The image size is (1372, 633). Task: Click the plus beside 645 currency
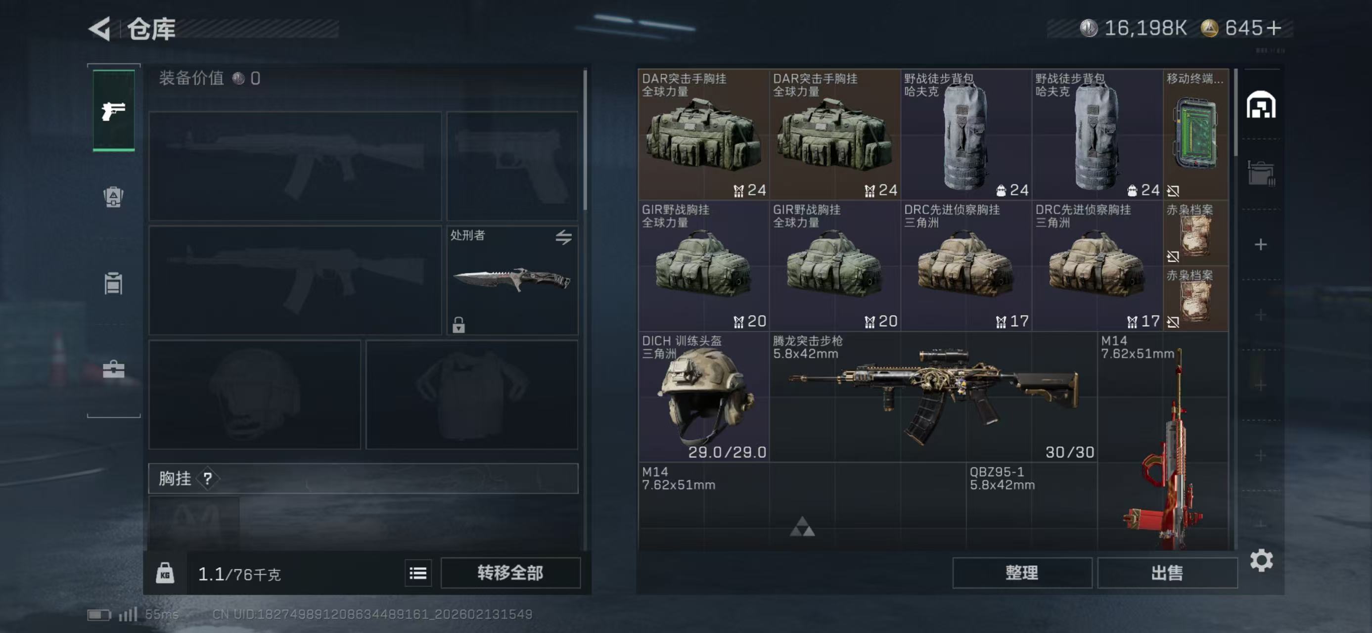pyautogui.click(x=1274, y=28)
